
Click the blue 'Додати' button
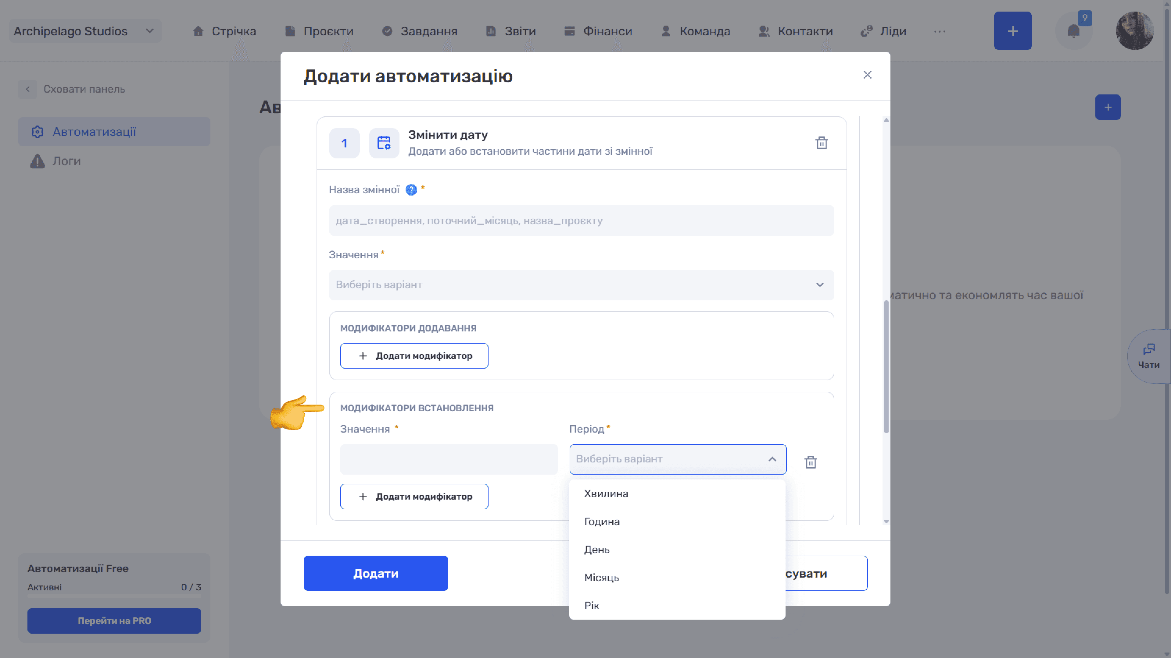coord(375,573)
